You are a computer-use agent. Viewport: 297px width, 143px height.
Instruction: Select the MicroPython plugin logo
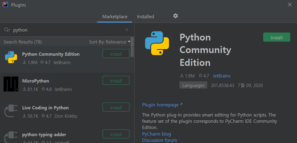point(11,84)
